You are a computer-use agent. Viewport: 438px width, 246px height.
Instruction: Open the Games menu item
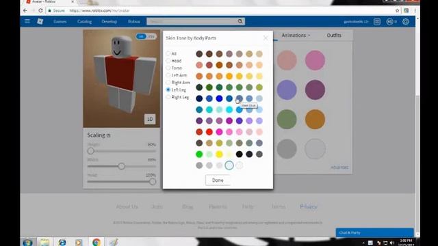[60, 21]
